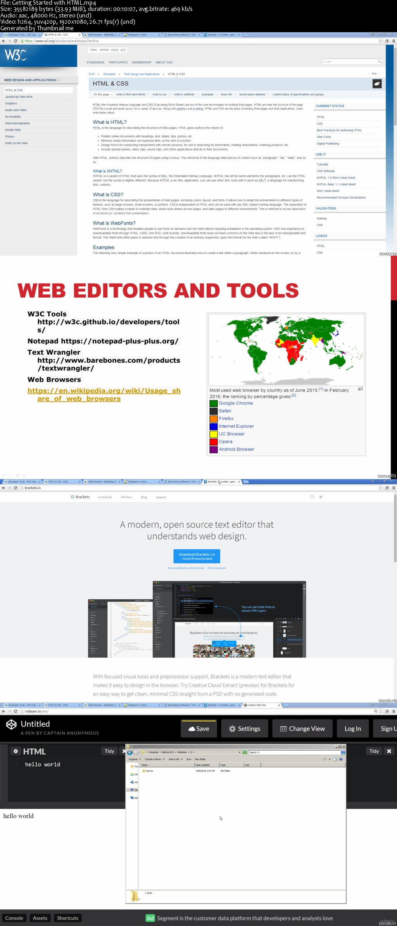Open HTML editor settings gear in CodePen
397x926 pixels.
pos(16,751)
